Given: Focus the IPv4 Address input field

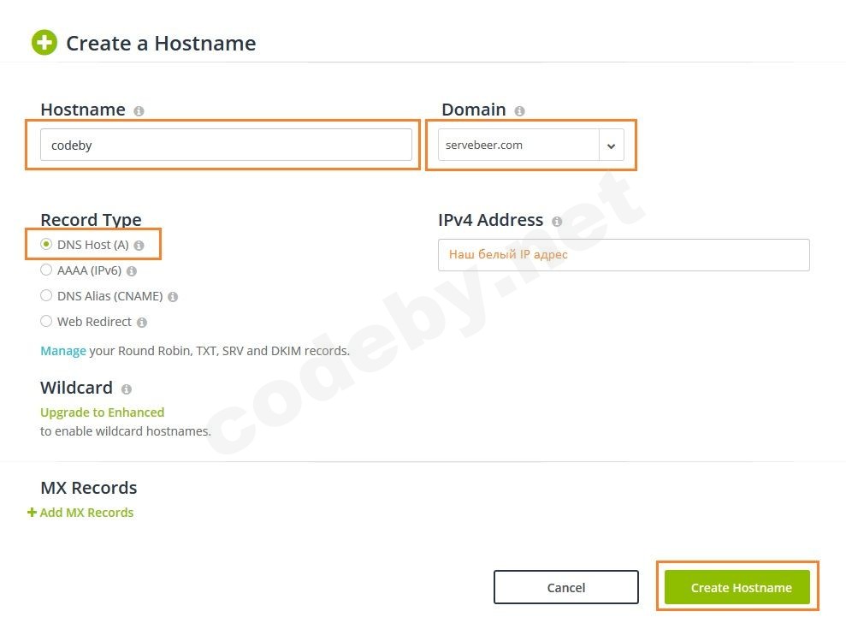Looking at the screenshot, I should pos(623,255).
